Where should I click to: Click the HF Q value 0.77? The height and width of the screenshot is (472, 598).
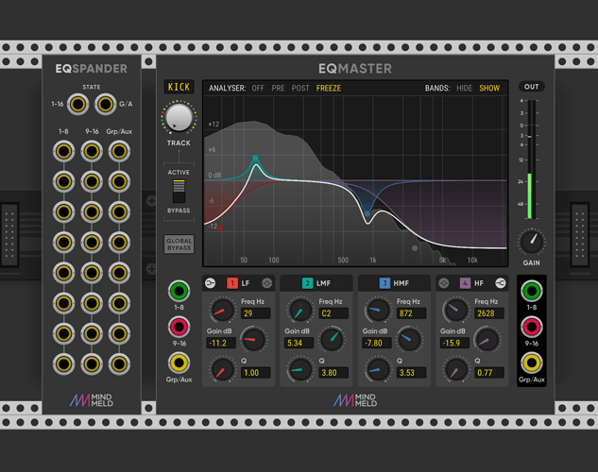coord(489,373)
